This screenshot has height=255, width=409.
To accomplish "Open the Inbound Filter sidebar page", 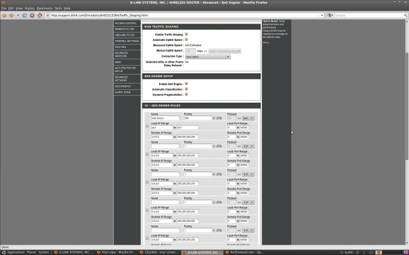I will (x=127, y=35).
